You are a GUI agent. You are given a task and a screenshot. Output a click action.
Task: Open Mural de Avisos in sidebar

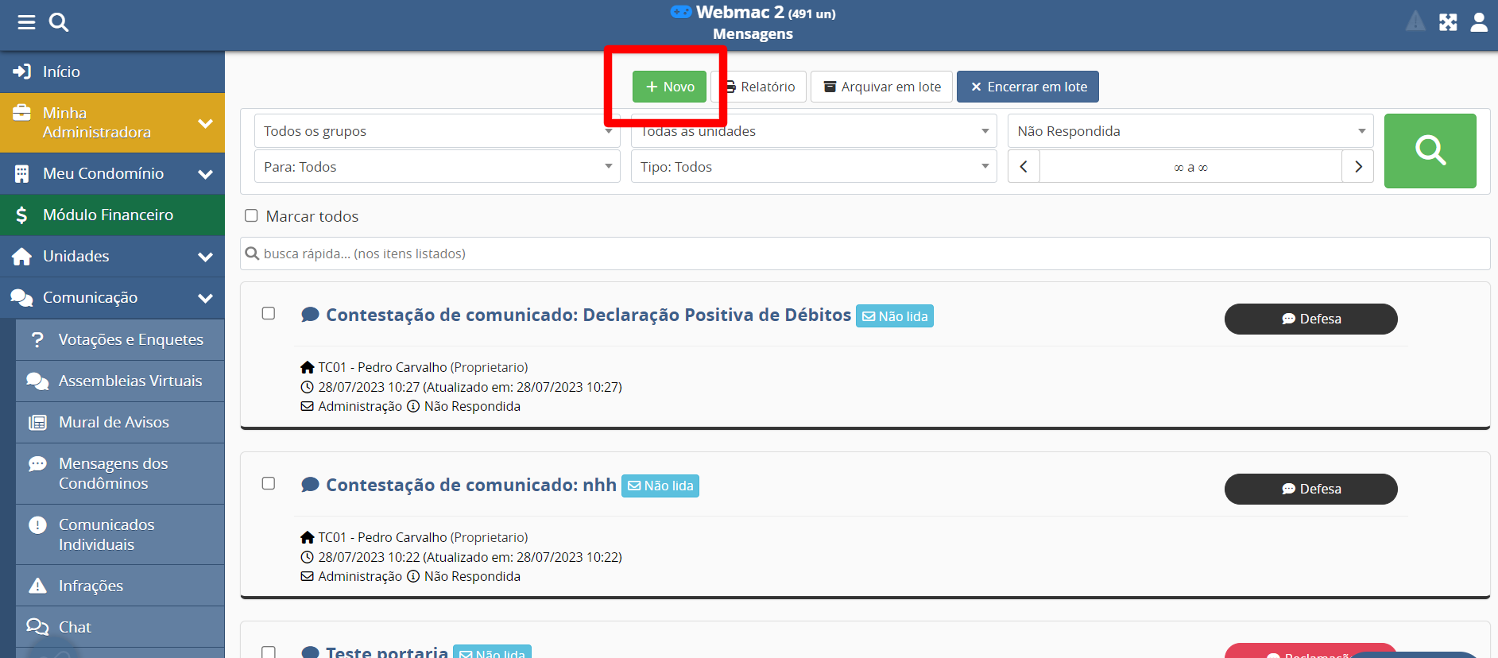tap(114, 422)
